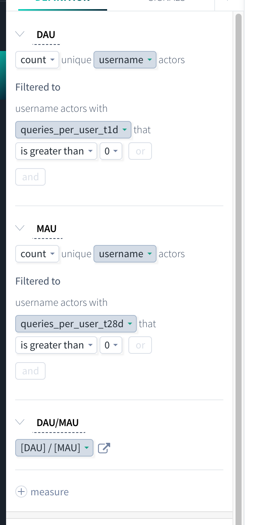253x525 pixels.
Task: Collapse the MAU measure chevron
Action: pos(20,228)
